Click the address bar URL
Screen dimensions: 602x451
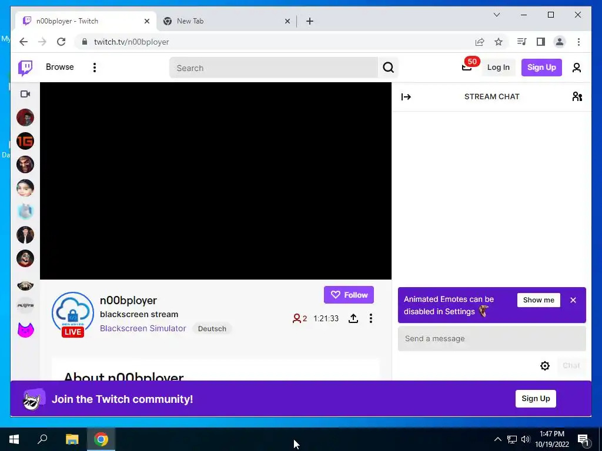(131, 42)
